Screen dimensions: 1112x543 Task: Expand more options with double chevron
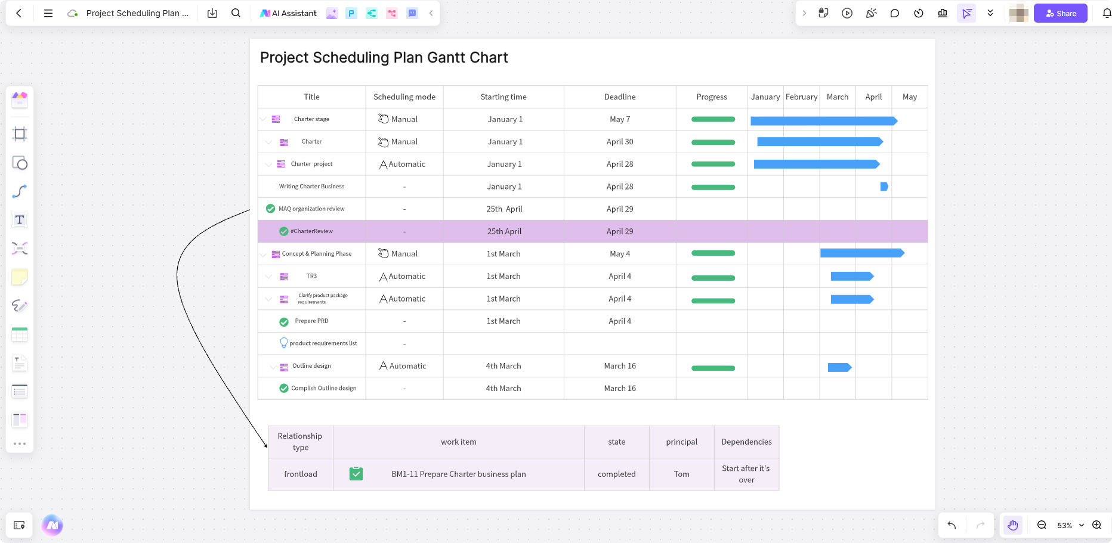[990, 13]
